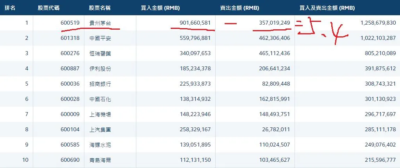Screen dimensions: 400x168
Task: Click total amount 215,596,777
Action: click(x=380, y=160)
